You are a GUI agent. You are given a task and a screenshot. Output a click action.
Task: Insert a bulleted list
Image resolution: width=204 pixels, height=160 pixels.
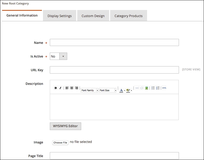pyautogui.click(x=153, y=88)
